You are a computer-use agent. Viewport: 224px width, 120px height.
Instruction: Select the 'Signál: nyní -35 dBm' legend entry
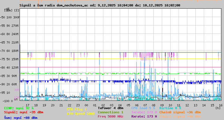(24, 112)
